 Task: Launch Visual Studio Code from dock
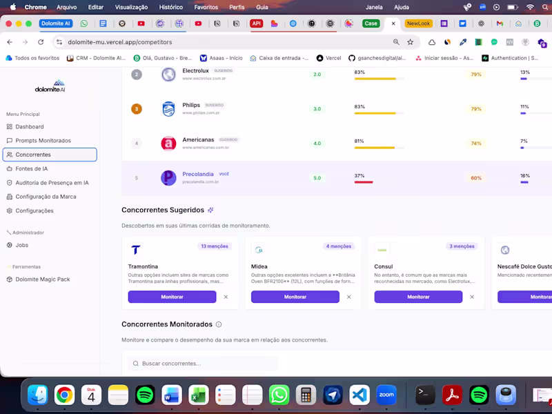point(359,395)
